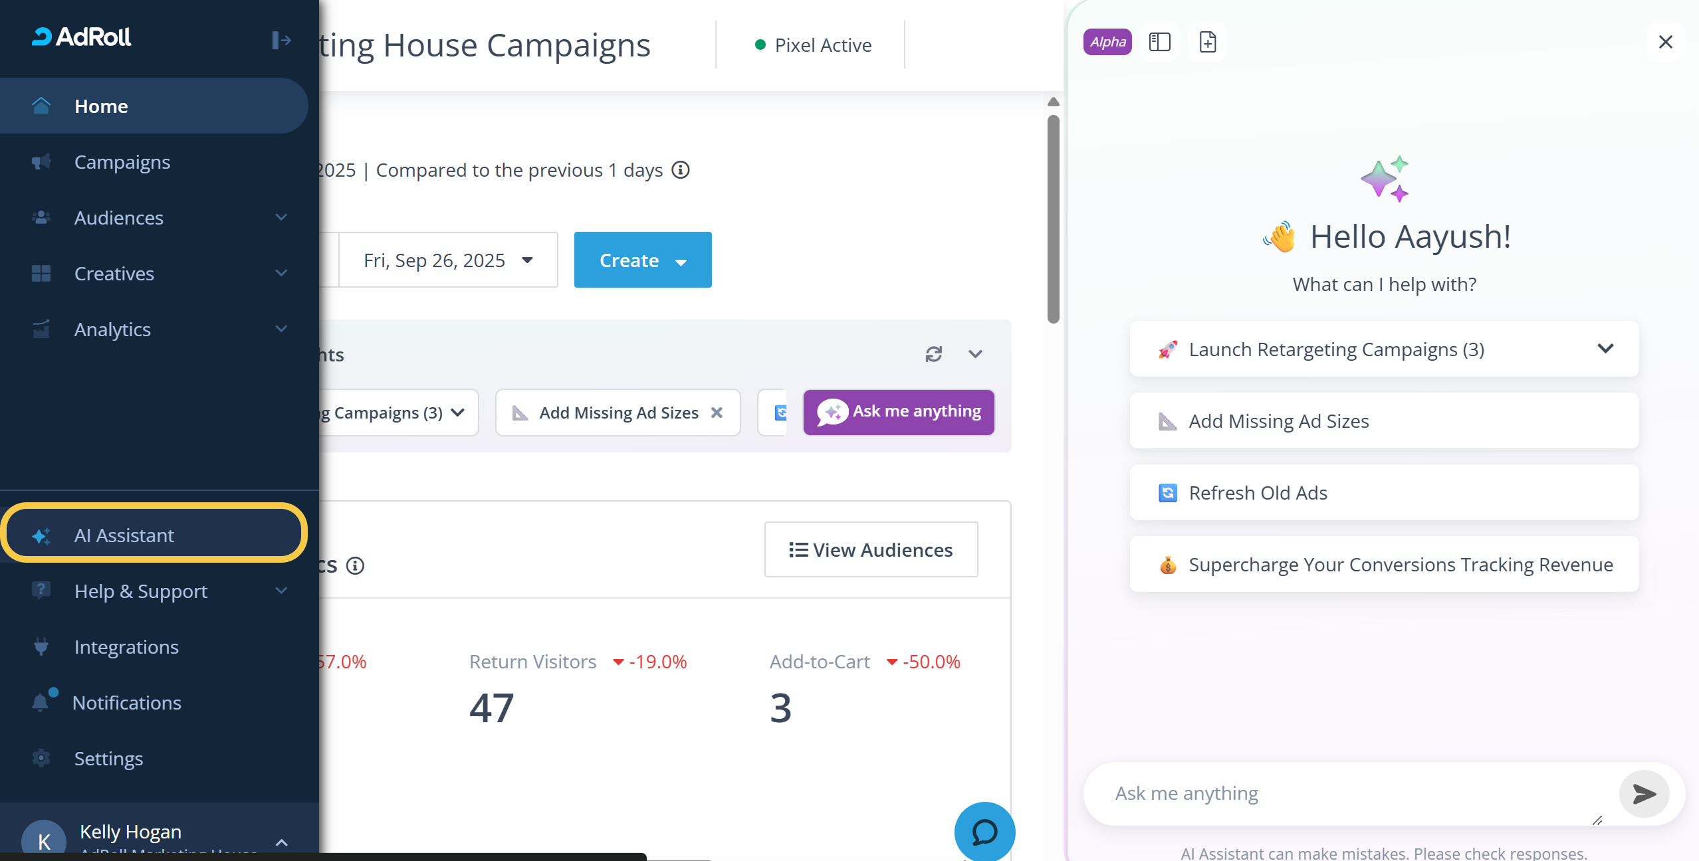
Task: Open the Create dropdown button
Action: tap(642, 260)
